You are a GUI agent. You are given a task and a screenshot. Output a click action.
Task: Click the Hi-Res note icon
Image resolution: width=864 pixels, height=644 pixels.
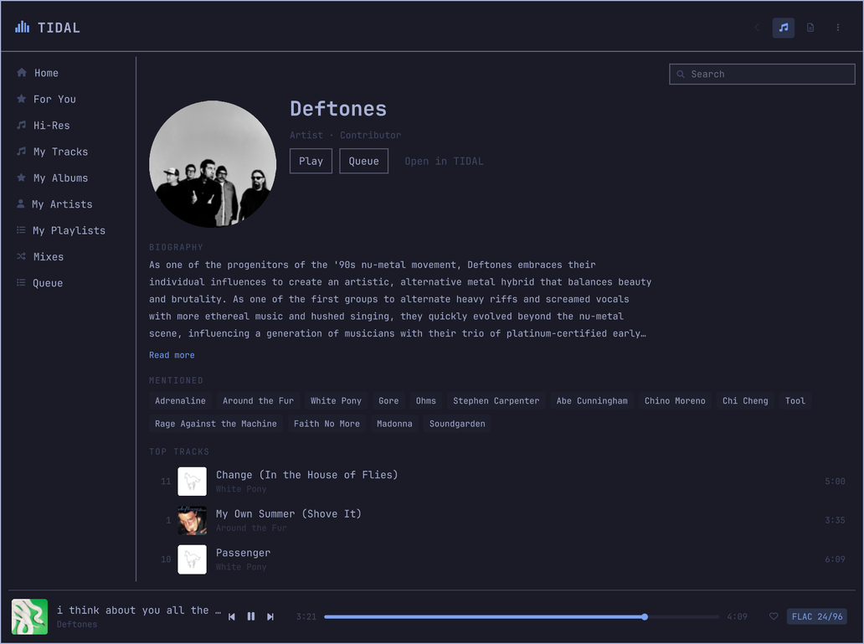click(x=22, y=125)
